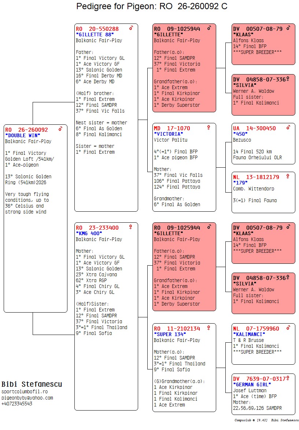Select the pigeon name "KMG 400"
299x430 pixels.
tap(89, 233)
